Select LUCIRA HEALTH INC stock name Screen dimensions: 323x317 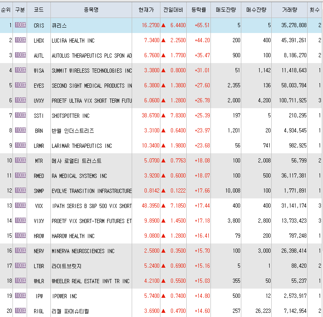point(73,41)
